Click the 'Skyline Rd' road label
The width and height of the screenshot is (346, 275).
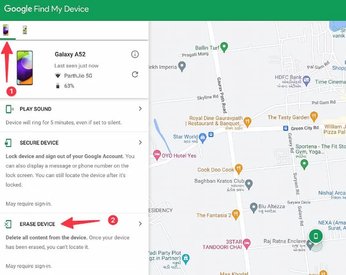pos(208,97)
